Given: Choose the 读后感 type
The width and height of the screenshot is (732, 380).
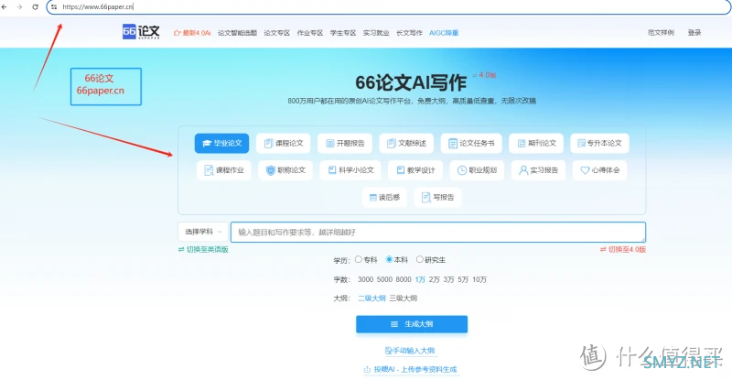Looking at the screenshot, I should point(384,197).
